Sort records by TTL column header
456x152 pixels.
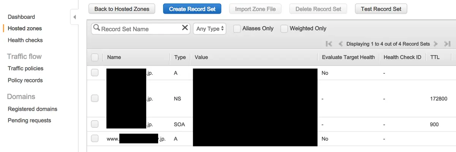tap(435, 57)
